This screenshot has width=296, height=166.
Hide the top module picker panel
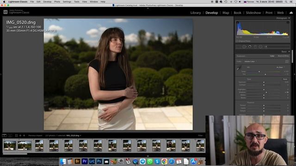point(148,8)
